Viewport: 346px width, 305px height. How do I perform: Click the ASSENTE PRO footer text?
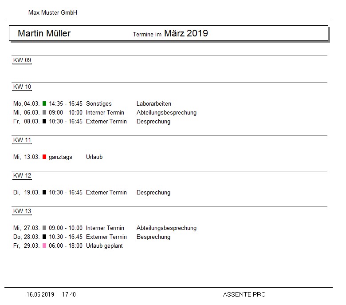[244, 294]
